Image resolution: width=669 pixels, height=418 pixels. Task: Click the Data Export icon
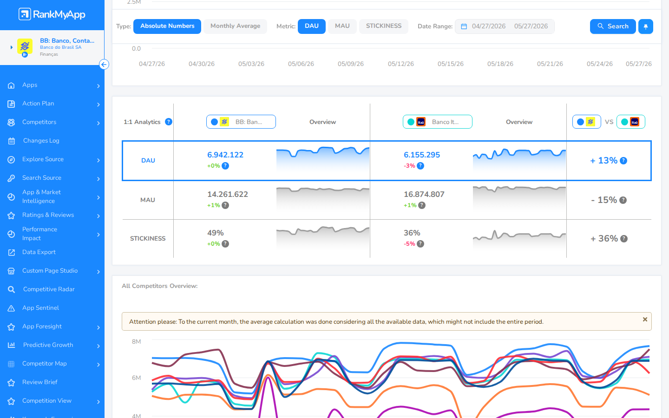(x=11, y=253)
